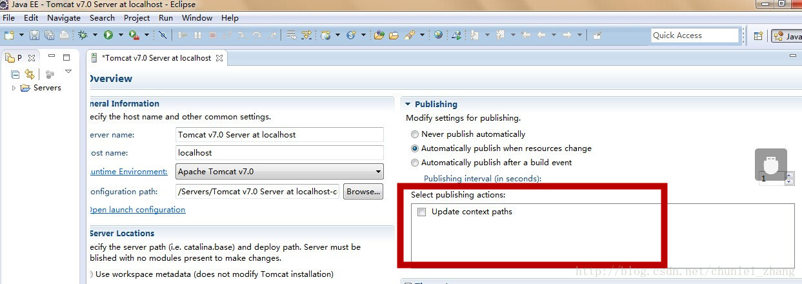Click the Suspend debug icon

click(197, 35)
